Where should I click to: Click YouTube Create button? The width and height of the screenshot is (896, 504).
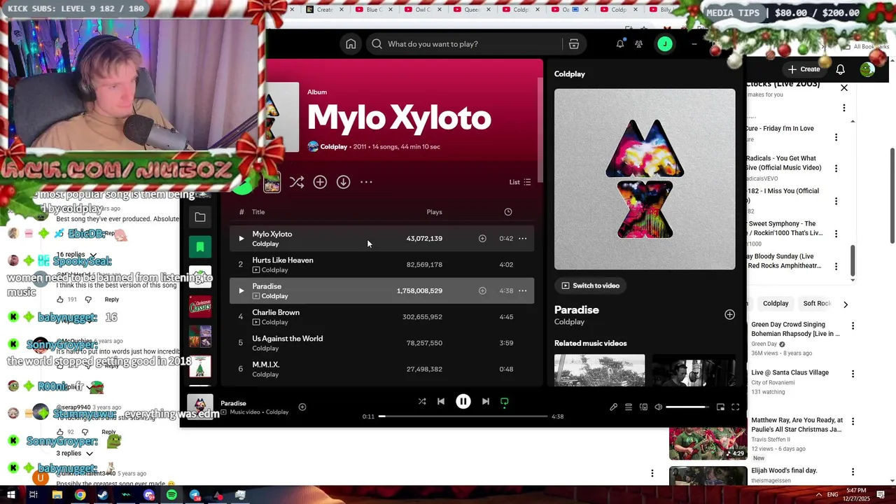coord(804,69)
